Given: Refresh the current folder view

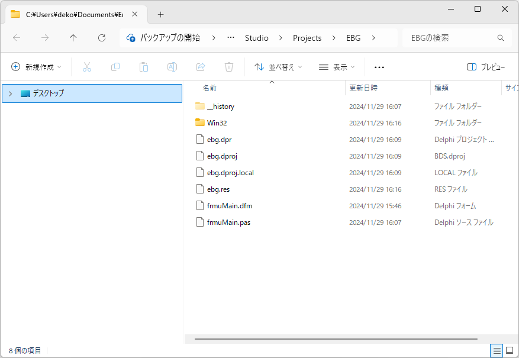Looking at the screenshot, I should point(102,38).
